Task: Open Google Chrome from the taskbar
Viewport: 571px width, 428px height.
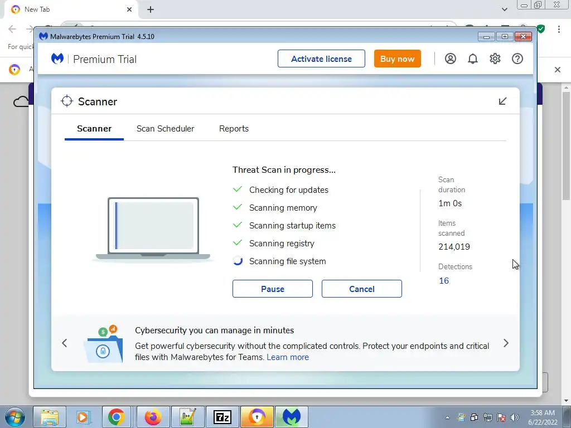Action: [117, 417]
